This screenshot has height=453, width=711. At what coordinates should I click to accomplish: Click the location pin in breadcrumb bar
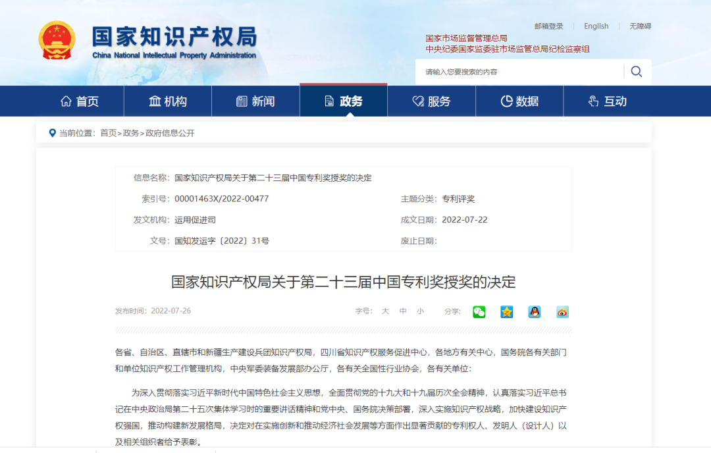[x=53, y=132]
